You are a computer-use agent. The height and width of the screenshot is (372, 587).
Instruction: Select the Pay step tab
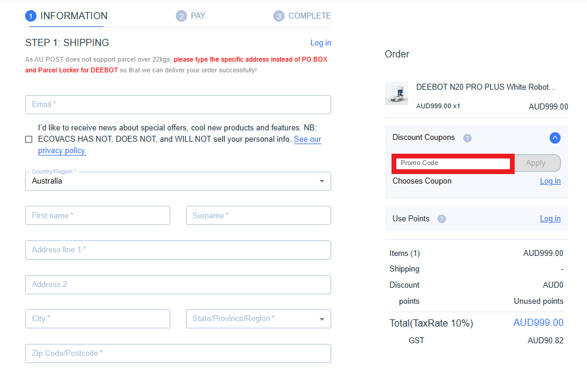click(191, 16)
